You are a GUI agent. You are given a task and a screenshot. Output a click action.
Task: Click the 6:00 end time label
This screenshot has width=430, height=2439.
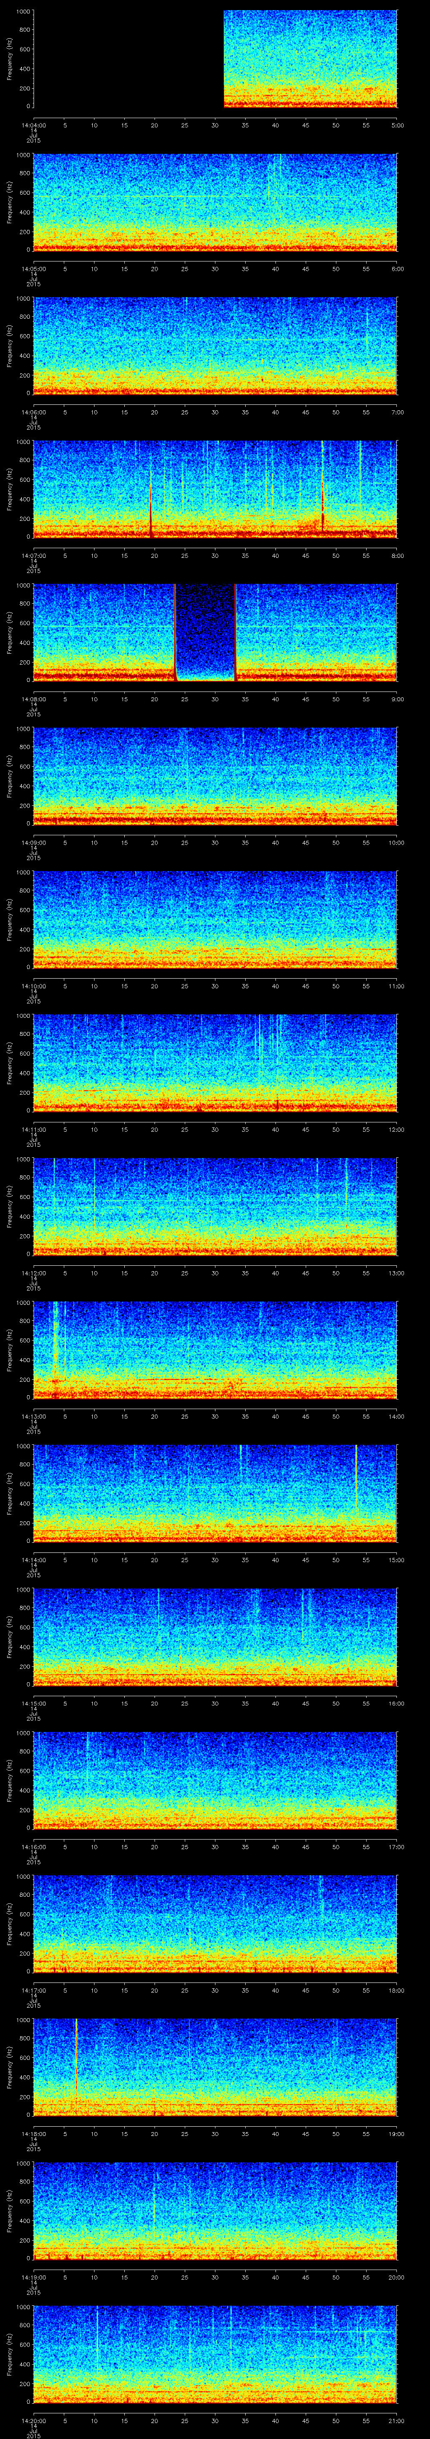397,269
